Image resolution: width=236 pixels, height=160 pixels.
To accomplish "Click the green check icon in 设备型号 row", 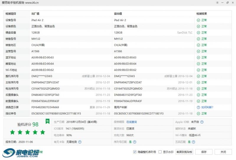I will pos(198,20).
